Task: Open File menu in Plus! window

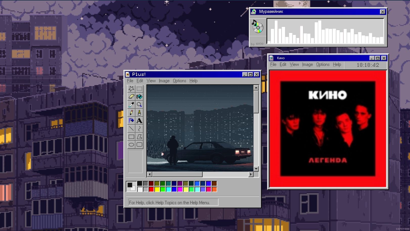Action: pos(130,81)
